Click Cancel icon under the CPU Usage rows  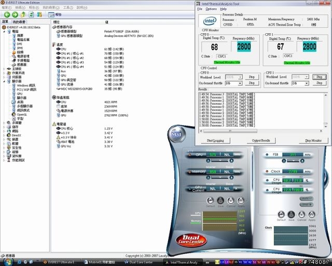point(302,215)
